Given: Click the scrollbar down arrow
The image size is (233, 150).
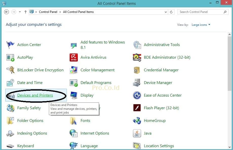Looking at the screenshot, I should pyautogui.click(x=229, y=147).
